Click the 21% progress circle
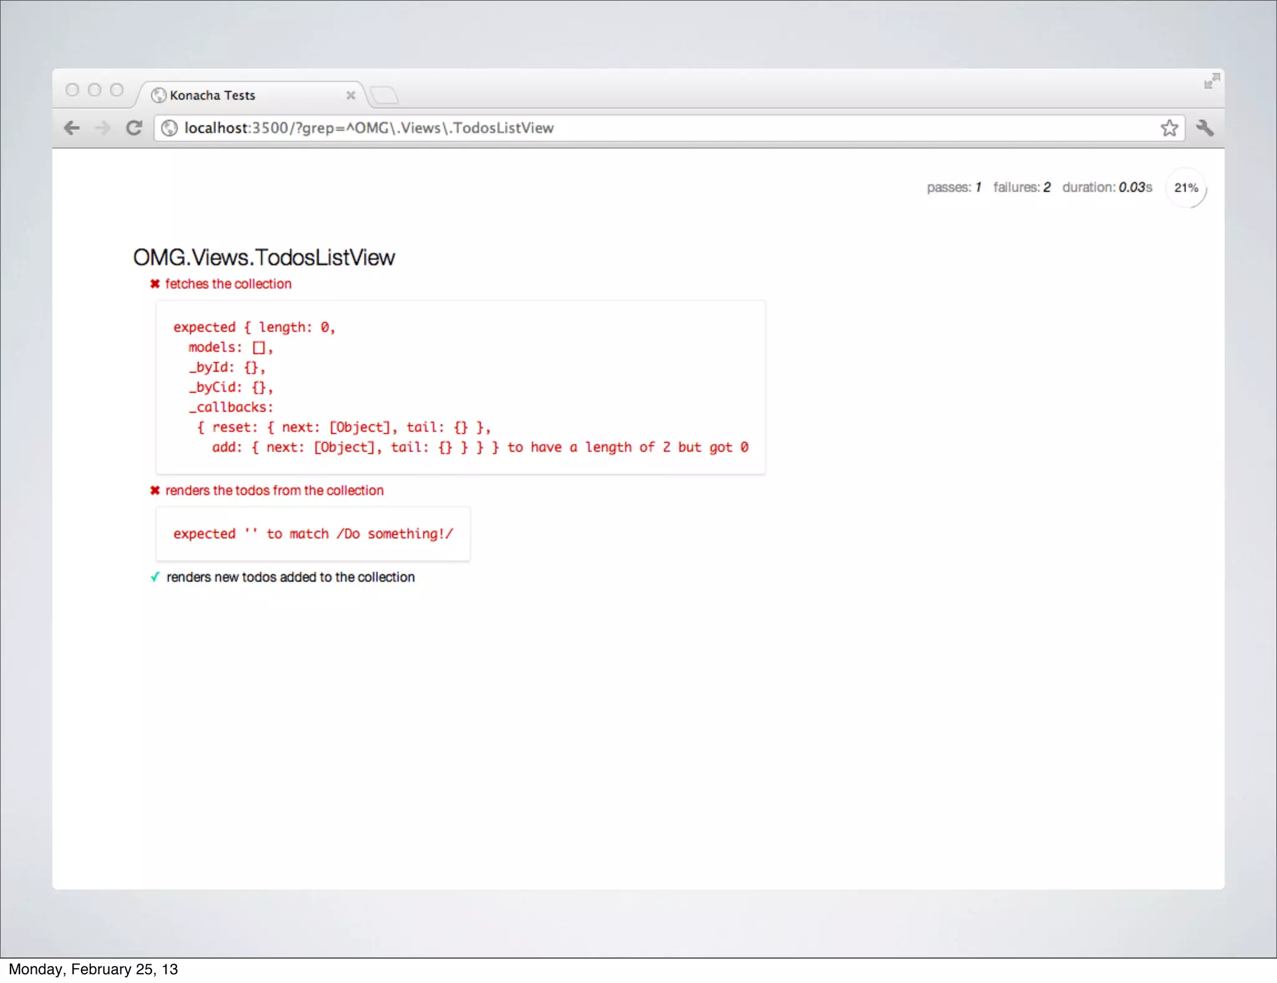The width and height of the screenshot is (1277, 983). point(1186,188)
